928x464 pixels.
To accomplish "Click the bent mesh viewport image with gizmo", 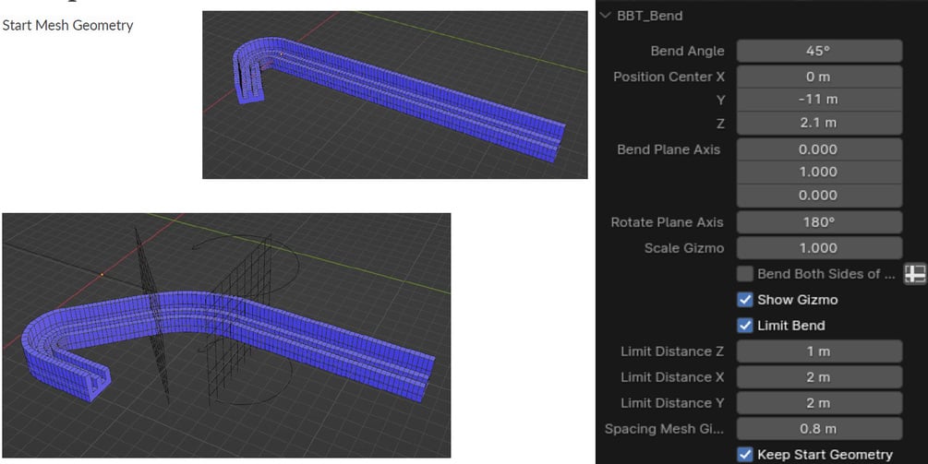I will point(226,335).
